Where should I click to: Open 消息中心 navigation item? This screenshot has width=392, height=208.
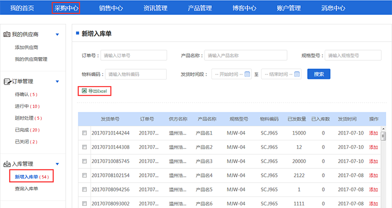[333, 8]
